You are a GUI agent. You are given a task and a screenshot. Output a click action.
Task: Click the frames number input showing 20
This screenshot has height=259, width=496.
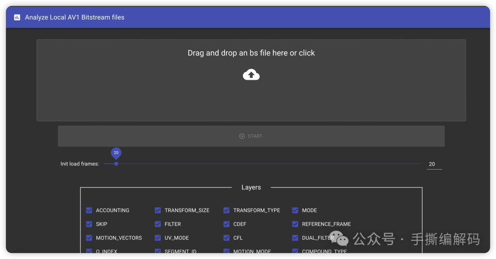(x=434, y=164)
